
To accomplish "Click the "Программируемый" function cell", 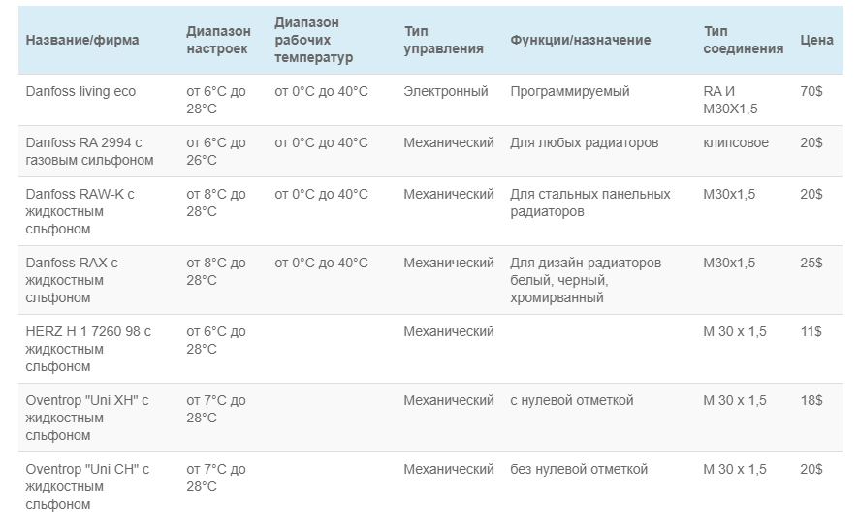I will pos(570,92).
